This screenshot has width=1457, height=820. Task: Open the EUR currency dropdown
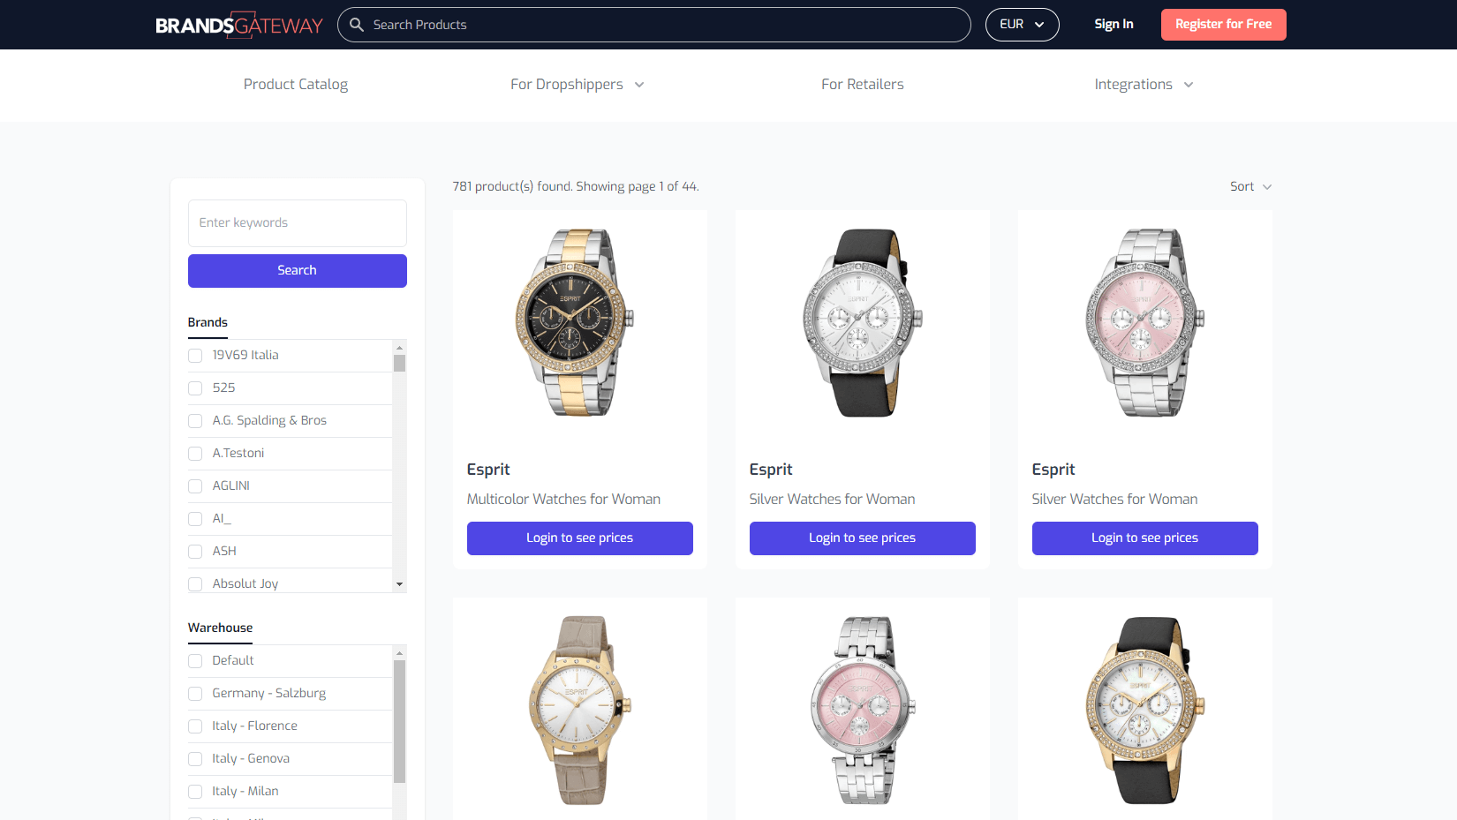coord(1022,25)
